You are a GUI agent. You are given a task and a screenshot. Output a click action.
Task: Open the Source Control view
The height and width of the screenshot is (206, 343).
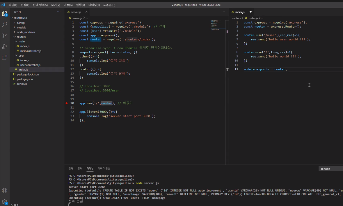(5, 35)
